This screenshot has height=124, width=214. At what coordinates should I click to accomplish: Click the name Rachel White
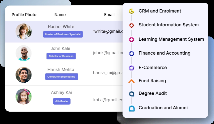61,27
